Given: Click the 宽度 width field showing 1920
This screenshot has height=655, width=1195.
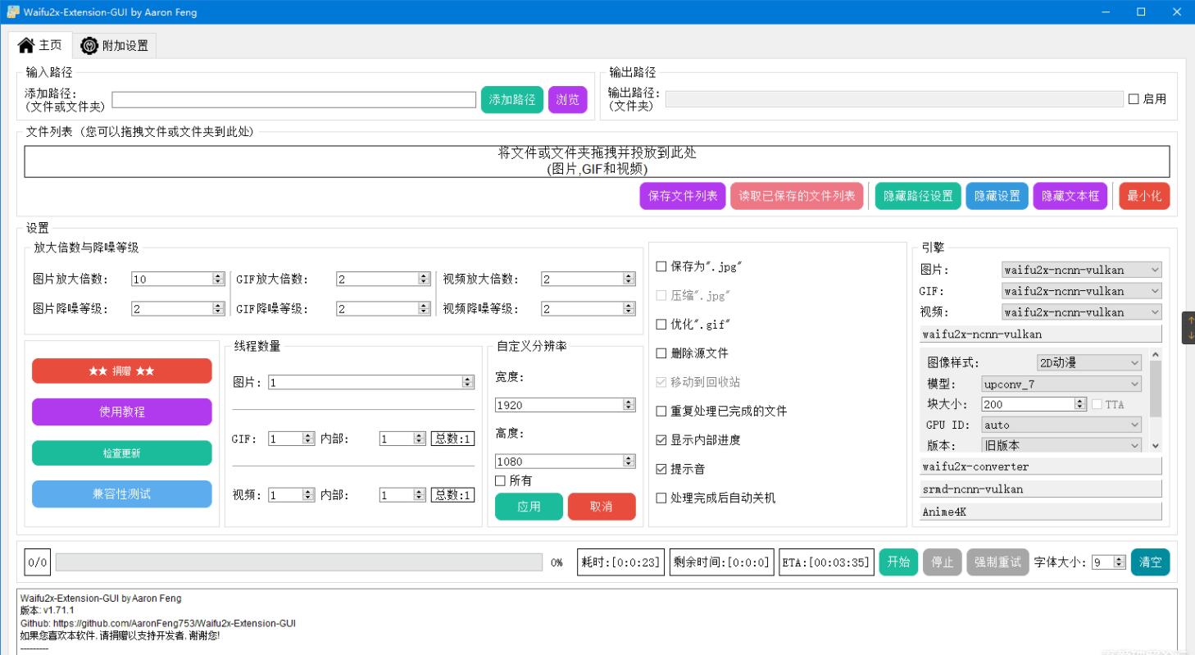Looking at the screenshot, I should [x=565, y=405].
